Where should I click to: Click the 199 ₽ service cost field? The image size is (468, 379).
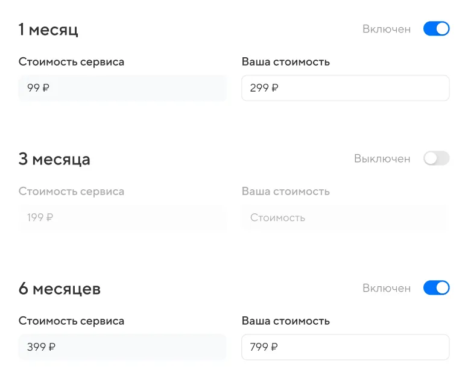click(122, 218)
